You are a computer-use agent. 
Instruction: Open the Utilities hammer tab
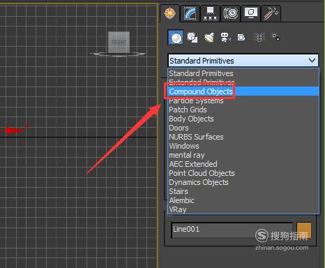click(x=271, y=13)
